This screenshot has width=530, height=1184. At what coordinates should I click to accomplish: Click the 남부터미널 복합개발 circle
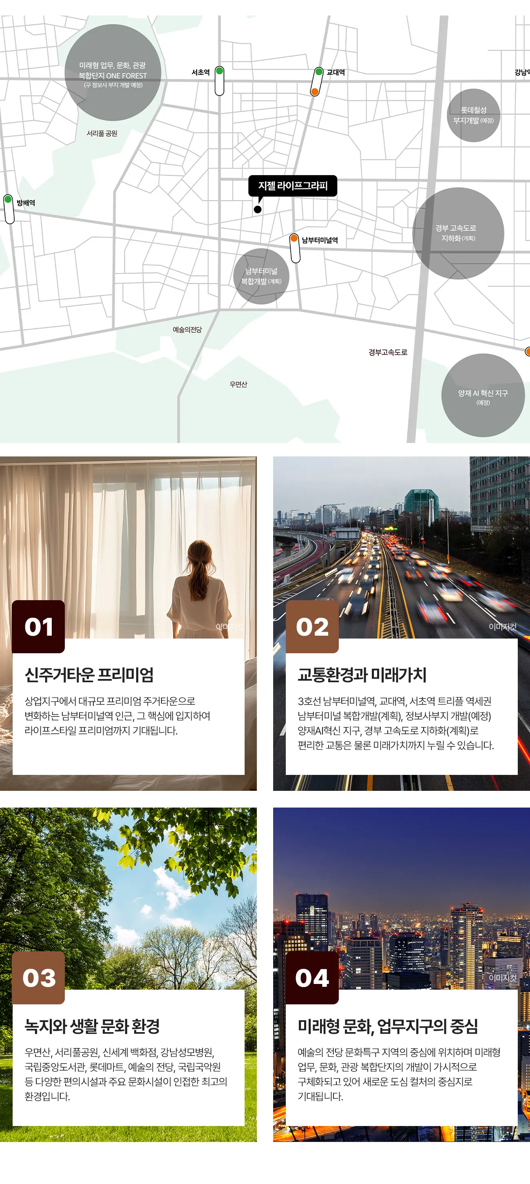[261, 276]
